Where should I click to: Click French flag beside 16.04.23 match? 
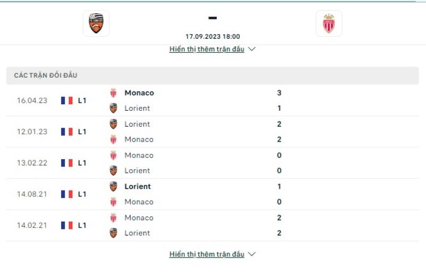pos(67,101)
